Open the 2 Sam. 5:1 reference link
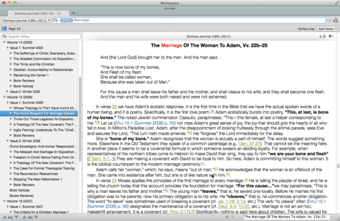 (99, 159)
